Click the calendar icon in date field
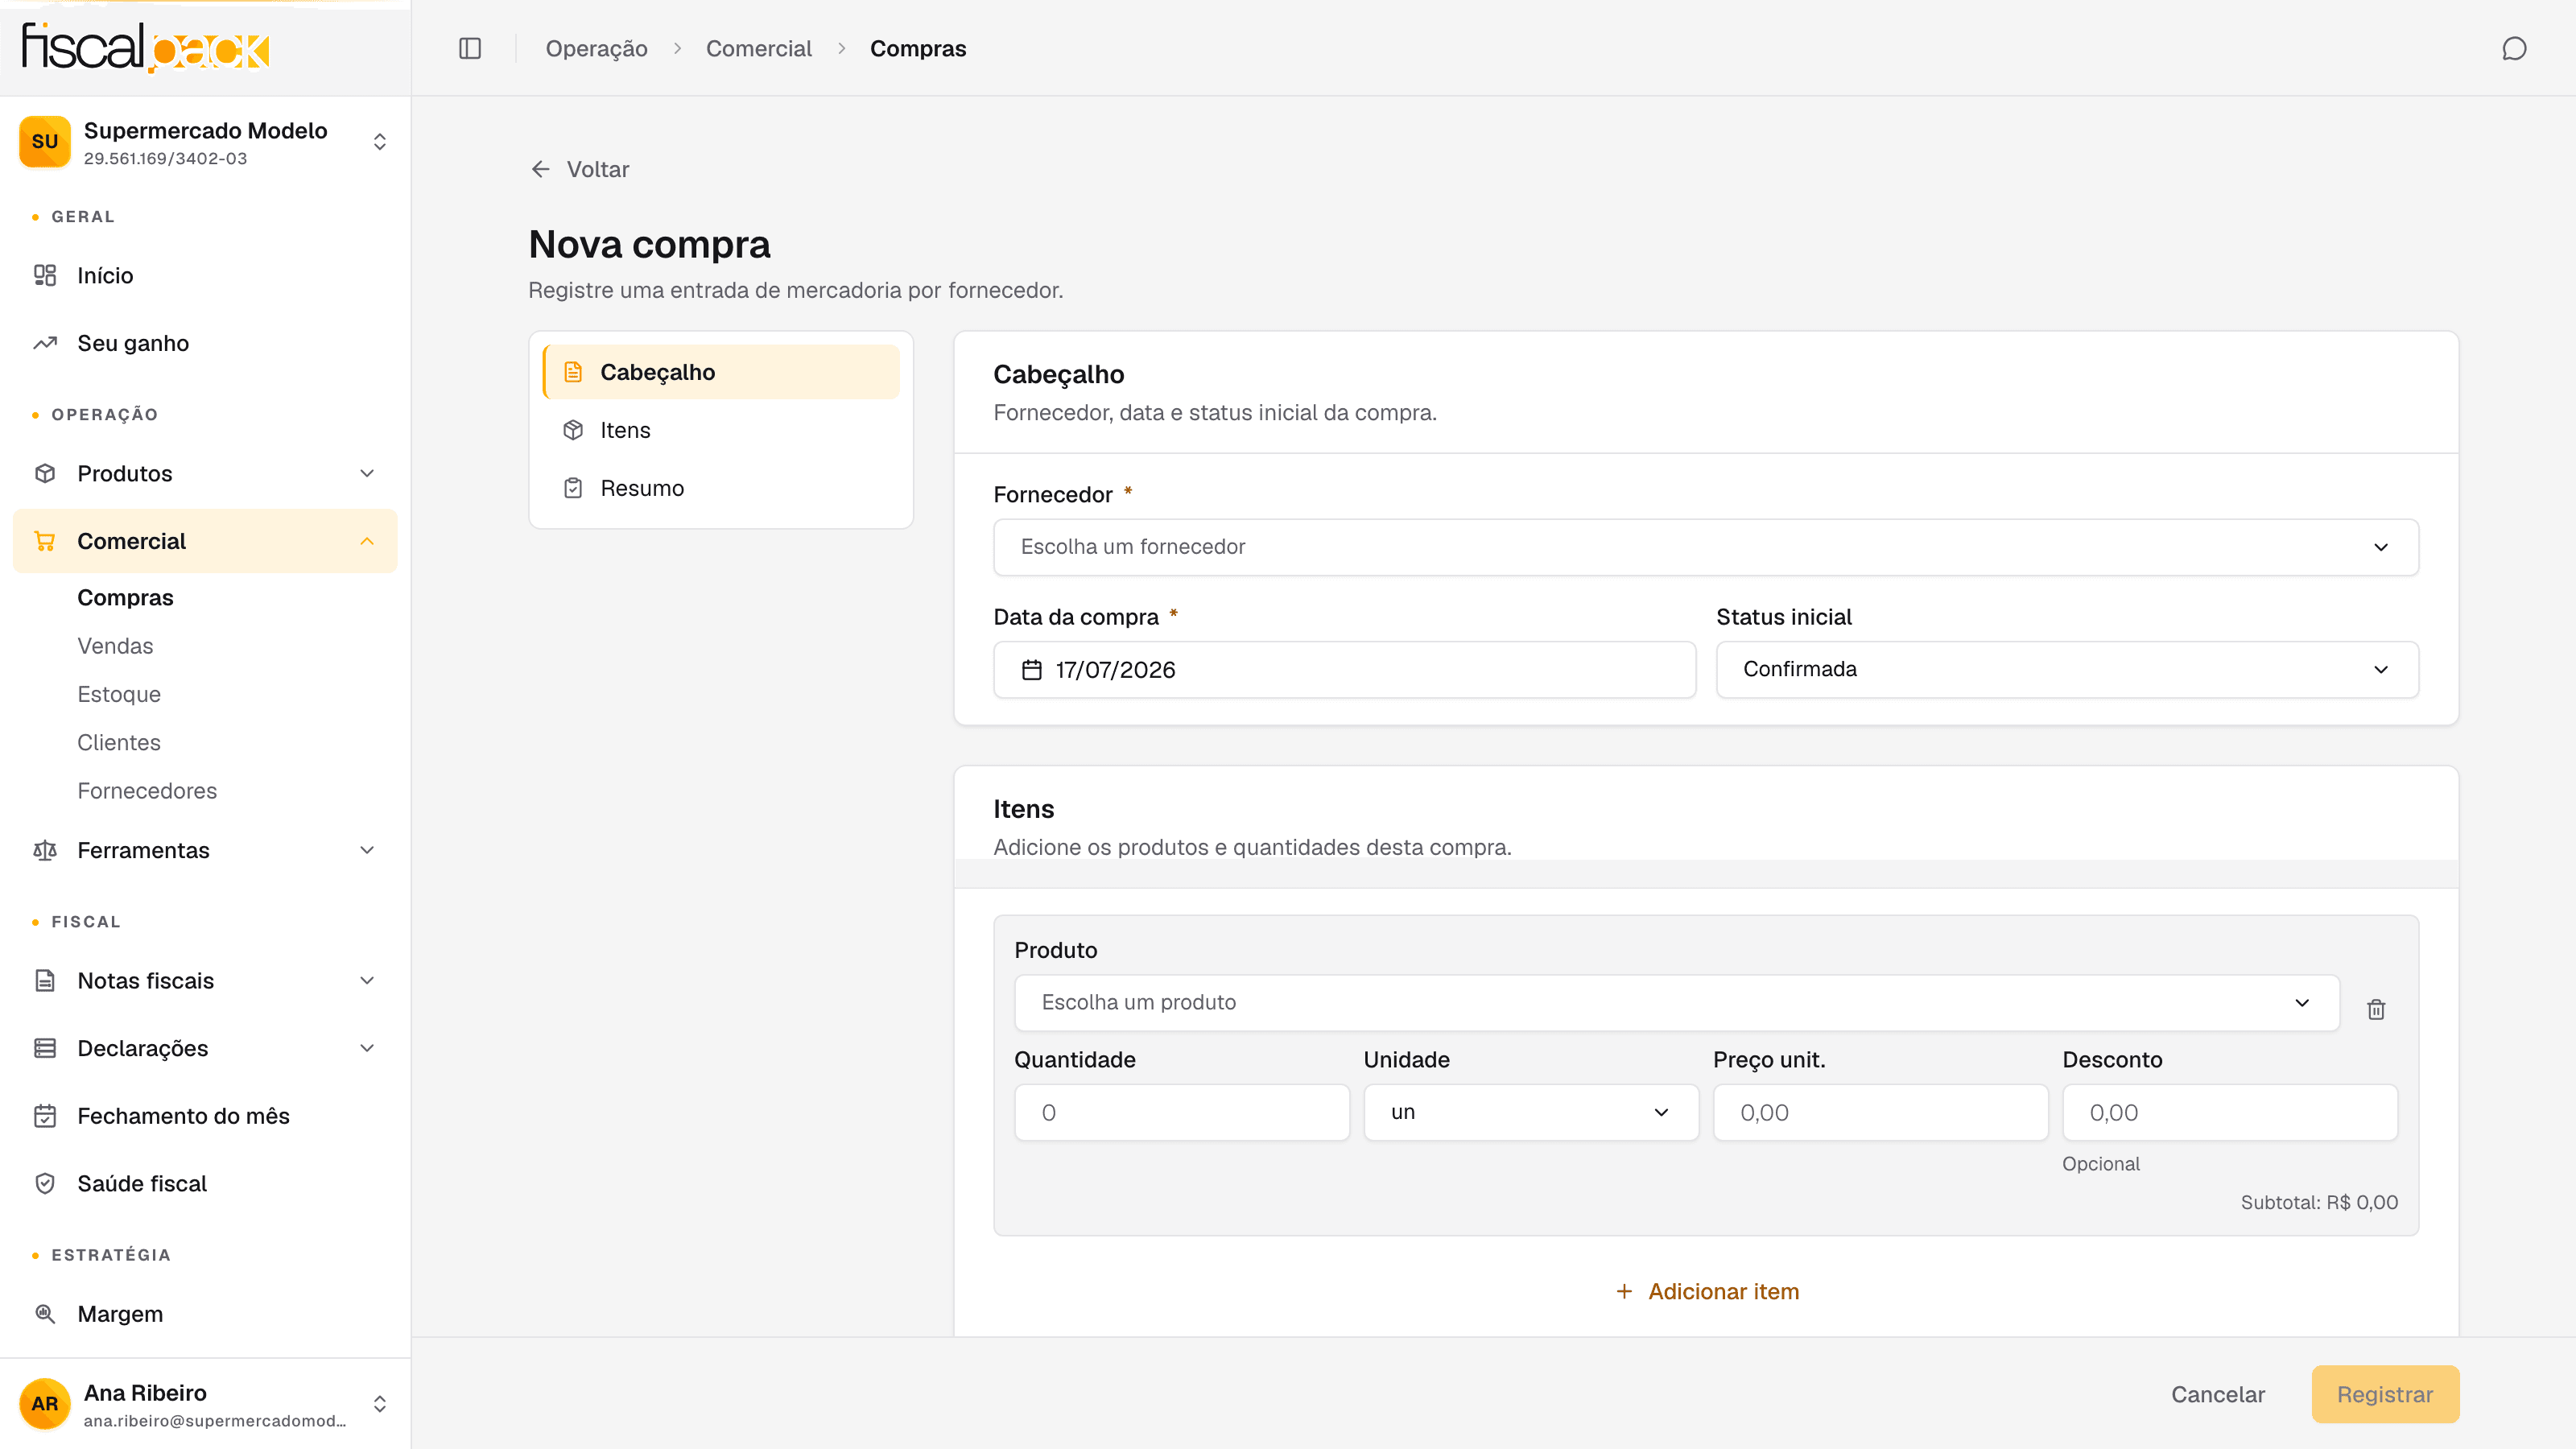Screen dimensions: 2576x1449 point(1032,670)
